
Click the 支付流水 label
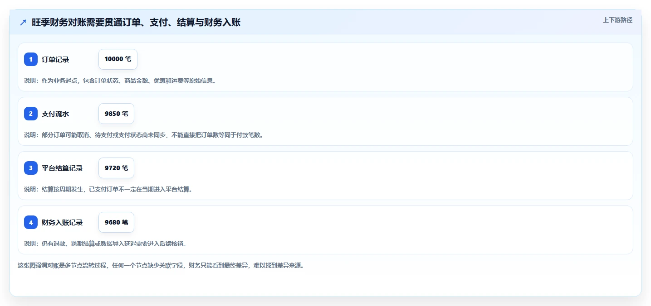55,114
